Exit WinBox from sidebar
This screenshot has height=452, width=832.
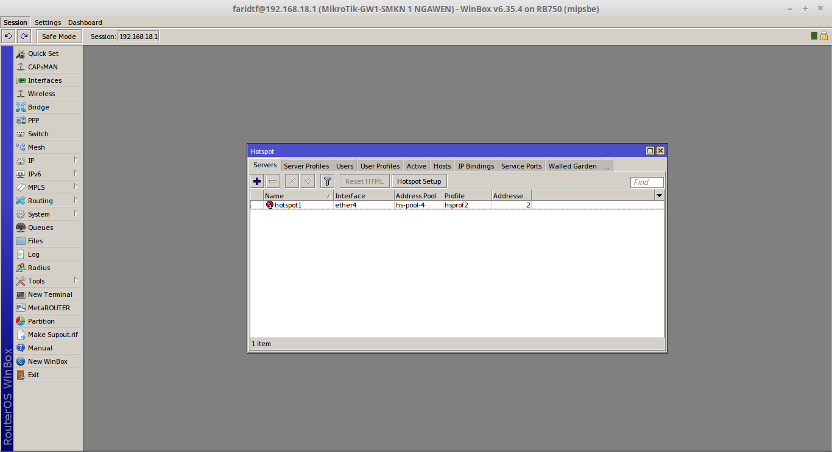pyautogui.click(x=48, y=375)
